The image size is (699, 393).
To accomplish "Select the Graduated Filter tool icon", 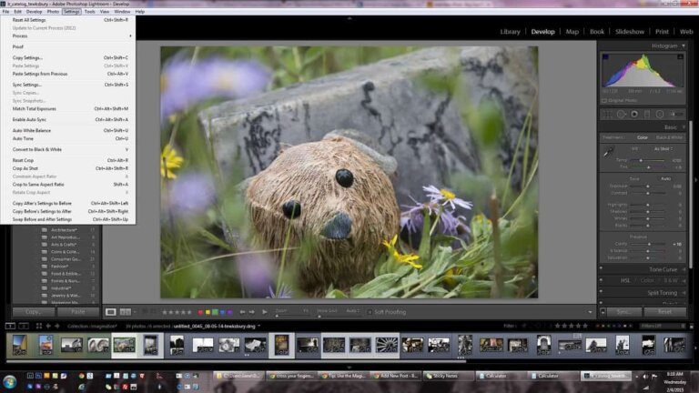I will 647,114.
